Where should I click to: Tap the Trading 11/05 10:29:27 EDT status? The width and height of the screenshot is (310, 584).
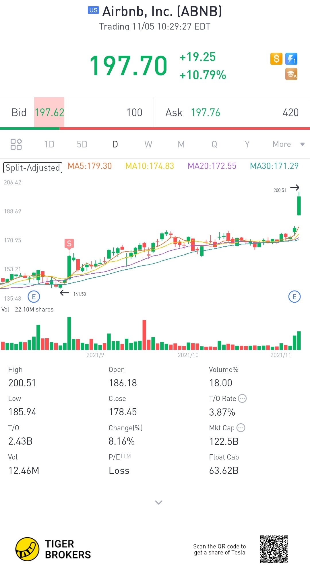coord(155,26)
